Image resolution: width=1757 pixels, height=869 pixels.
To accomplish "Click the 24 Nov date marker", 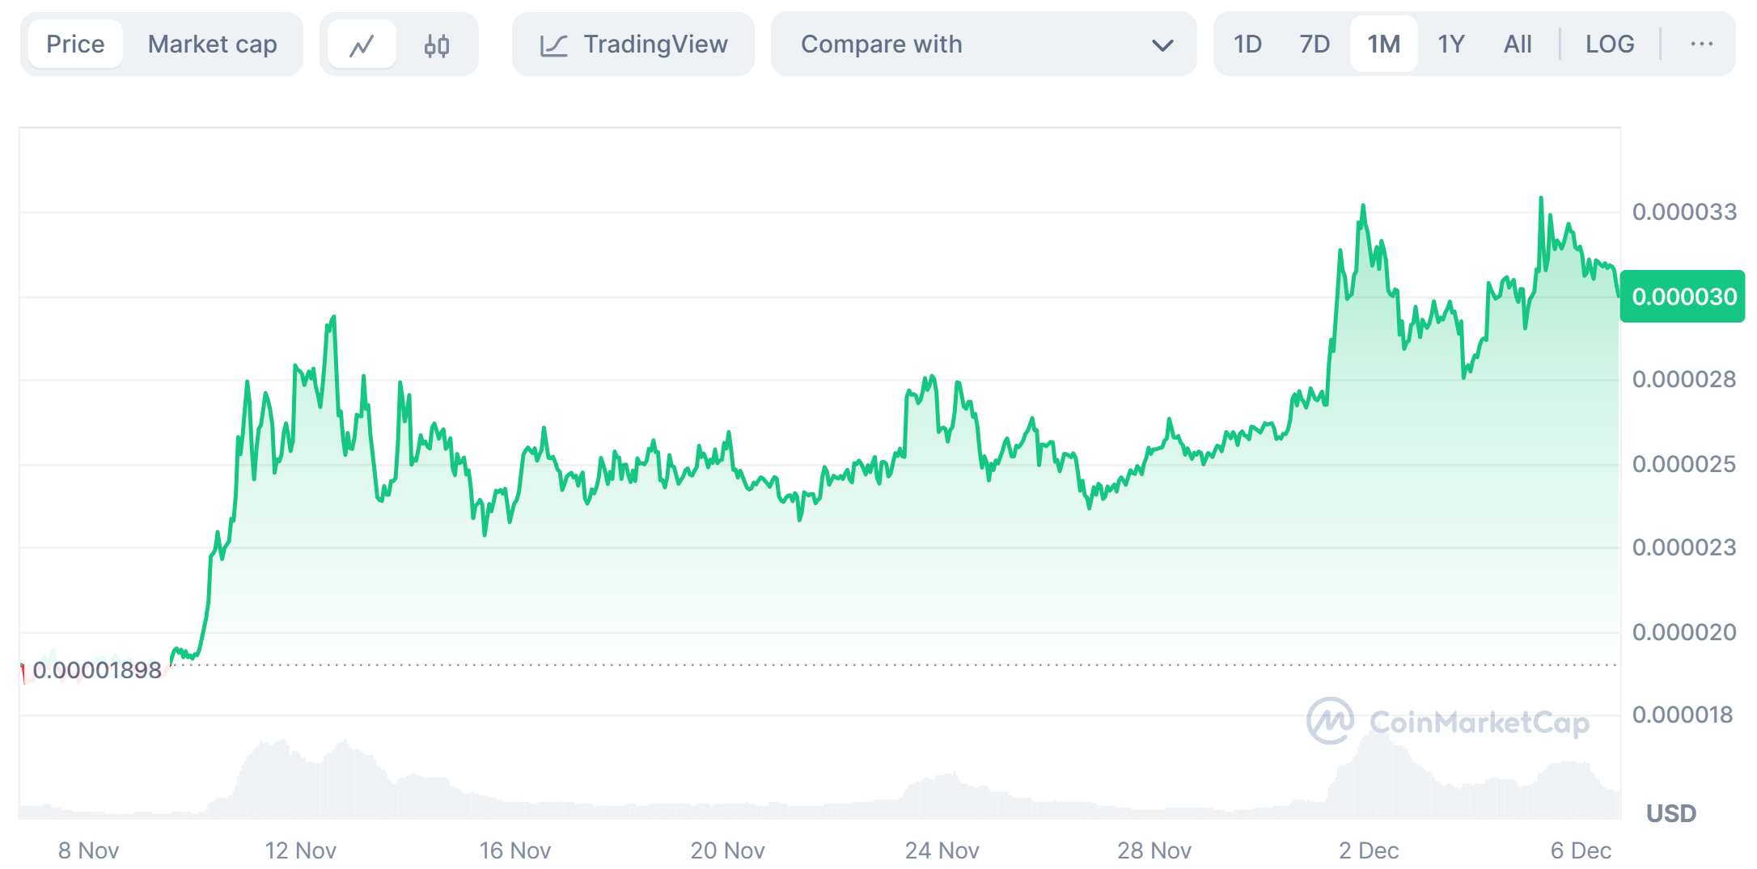I will [942, 850].
